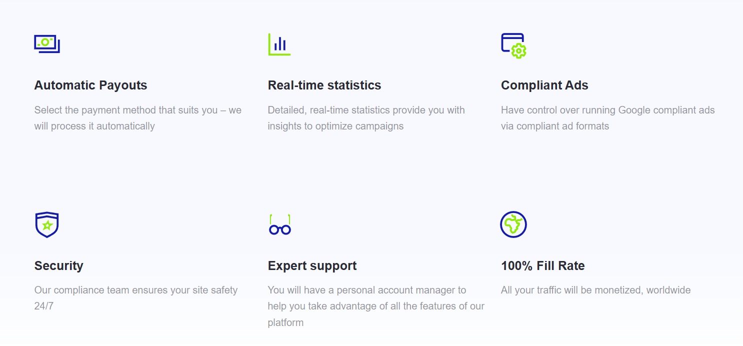Click the compliance team site safety text
This screenshot has height=346, width=743.
point(136,298)
